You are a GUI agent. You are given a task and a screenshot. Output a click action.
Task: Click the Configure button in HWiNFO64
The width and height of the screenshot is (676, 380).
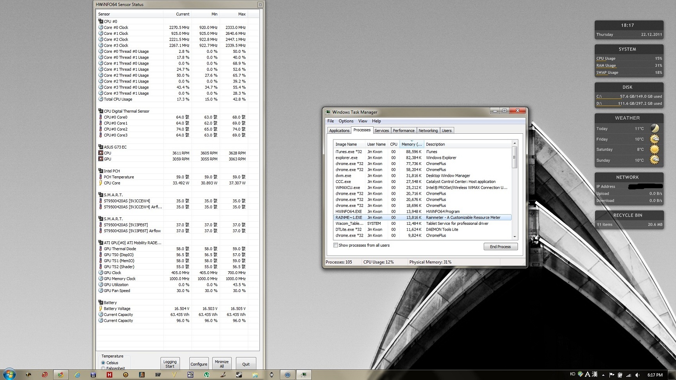(x=199, y=364)
